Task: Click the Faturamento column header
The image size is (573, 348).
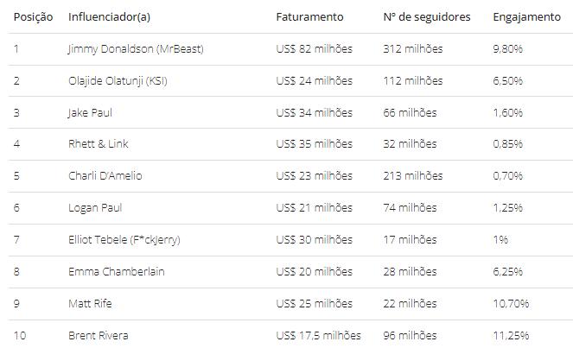Action: 309,17
